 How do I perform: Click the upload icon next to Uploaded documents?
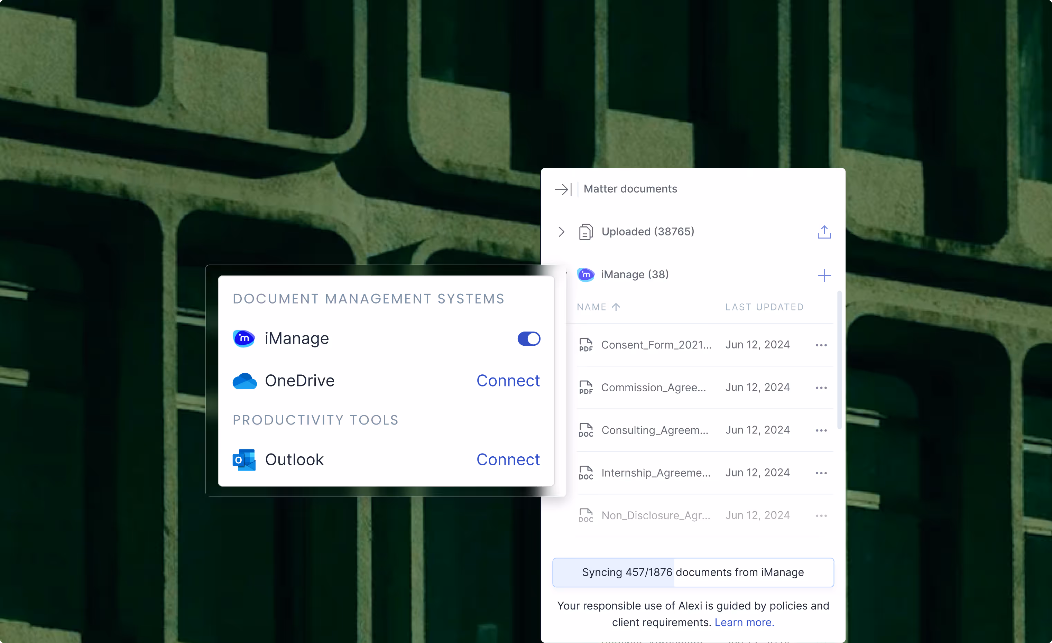tap(824, 232)
